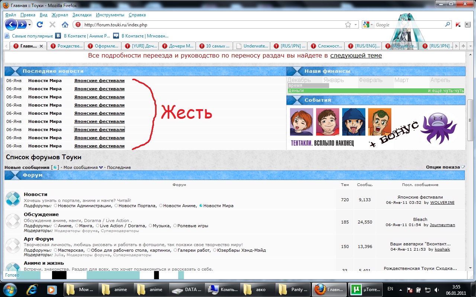
Task: Open a new tab with plus button
Action: 463,46
